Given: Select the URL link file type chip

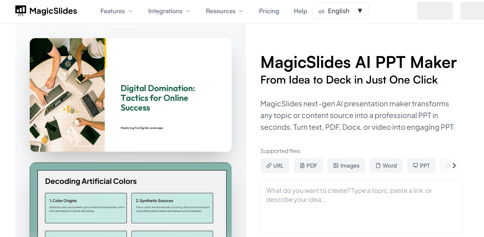Looking at the screenshot, I should pos(275,166).
